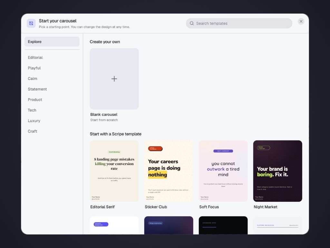
Task: Click the magnifier icon in search bar
Action: tap(192, 23)
